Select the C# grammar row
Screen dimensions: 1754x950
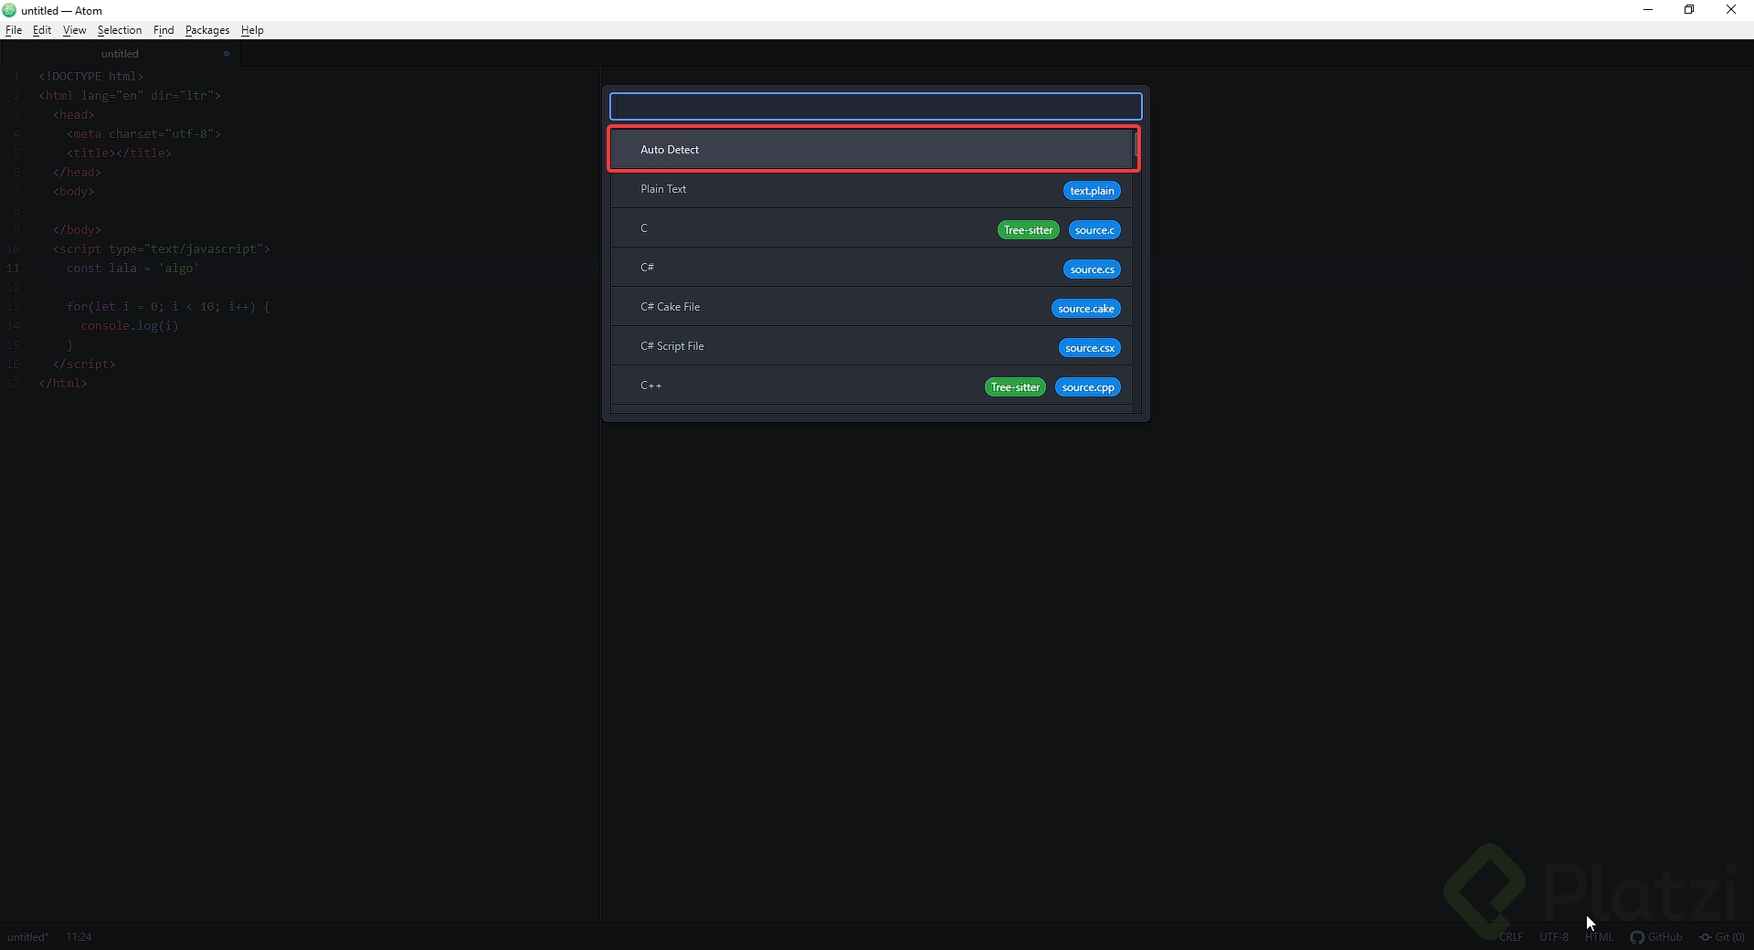tap(872, 268)
